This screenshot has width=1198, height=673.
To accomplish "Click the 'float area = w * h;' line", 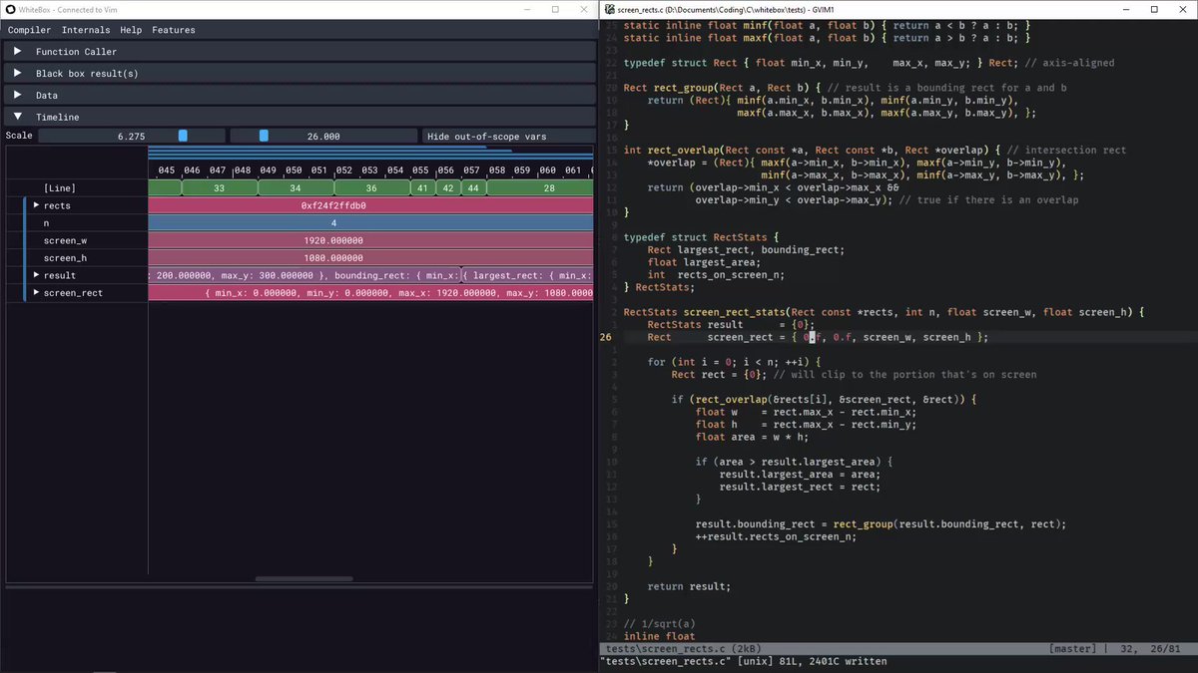I will [753, 437].
